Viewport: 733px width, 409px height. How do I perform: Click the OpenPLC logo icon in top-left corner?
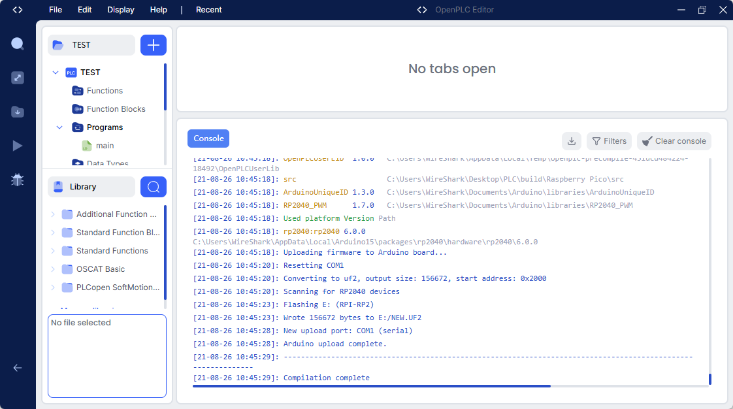coord(17,10)
